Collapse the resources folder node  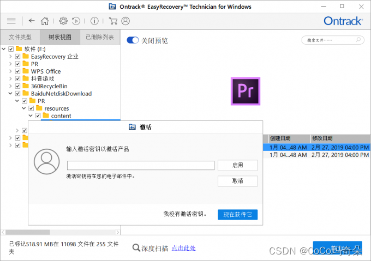[x=24, y=108]
